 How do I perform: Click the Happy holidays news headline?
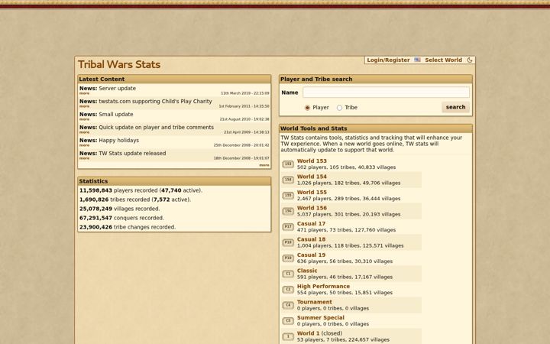(118, 141)
